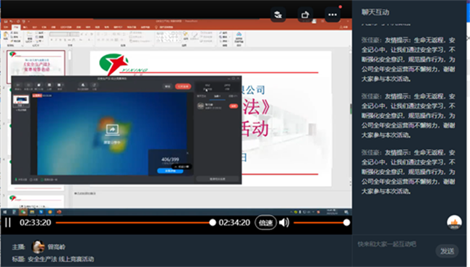Open the three-dots more options menu
The width and height of the screenshot is (470, 267).
pos(333,14)
